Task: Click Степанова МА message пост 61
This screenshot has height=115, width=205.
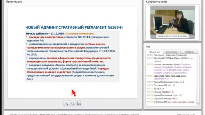Action: point(161,85)
